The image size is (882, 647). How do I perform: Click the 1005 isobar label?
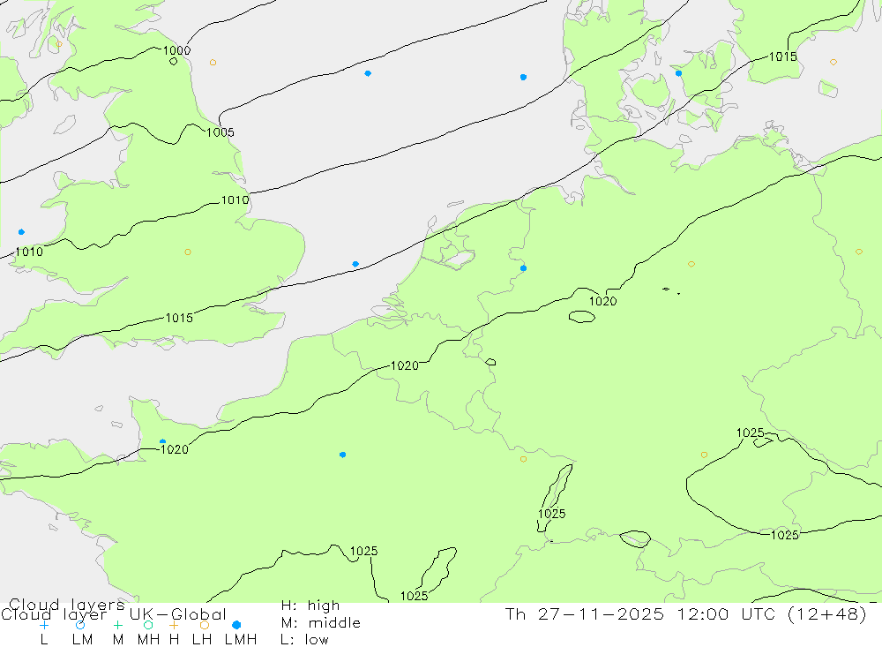coord(220,132)
